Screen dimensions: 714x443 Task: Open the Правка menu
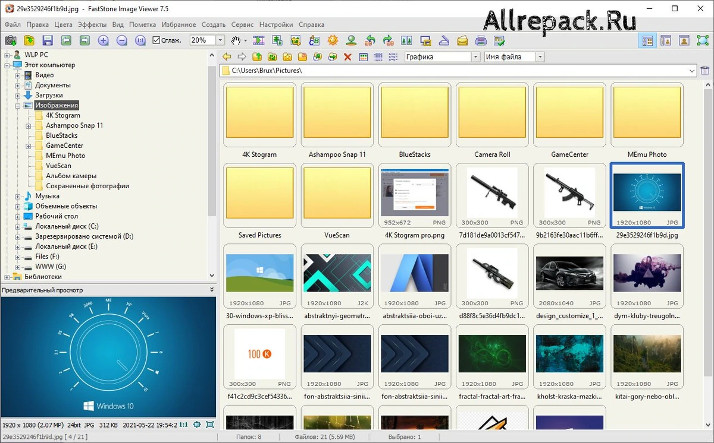37,24
